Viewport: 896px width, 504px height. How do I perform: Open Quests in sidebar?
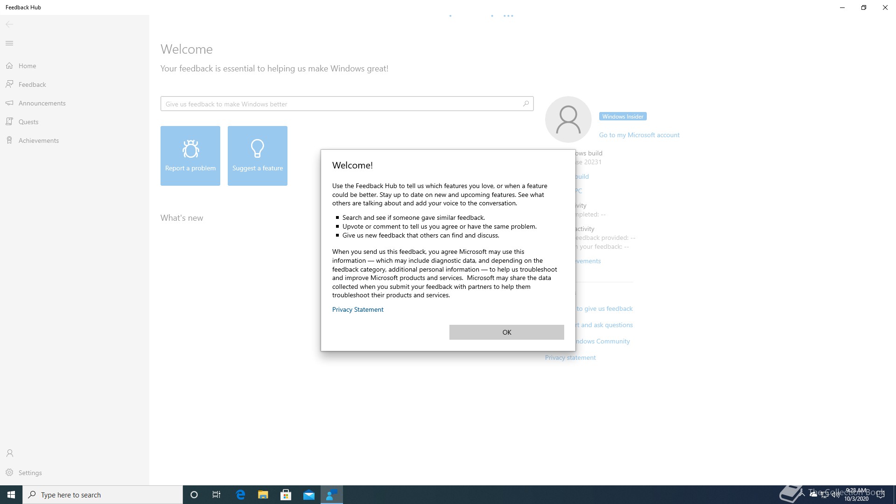pos(75,122)
